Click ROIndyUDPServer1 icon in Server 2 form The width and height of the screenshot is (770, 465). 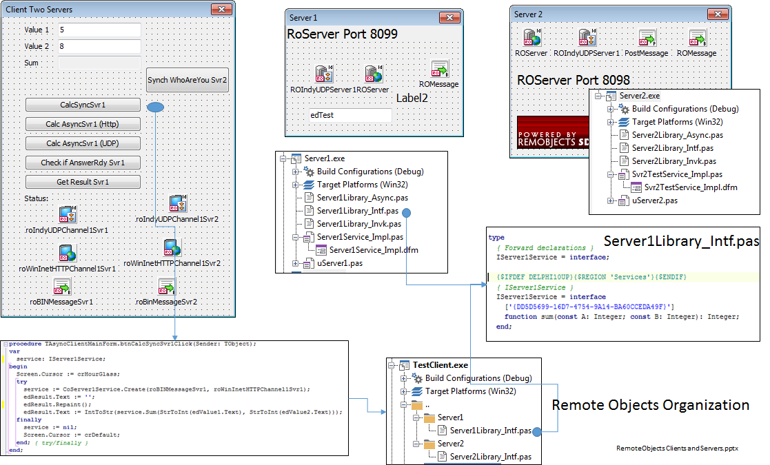[587, 38]
